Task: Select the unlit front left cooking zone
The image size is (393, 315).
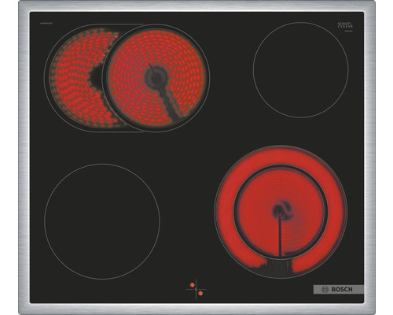Action: [102, 221]
